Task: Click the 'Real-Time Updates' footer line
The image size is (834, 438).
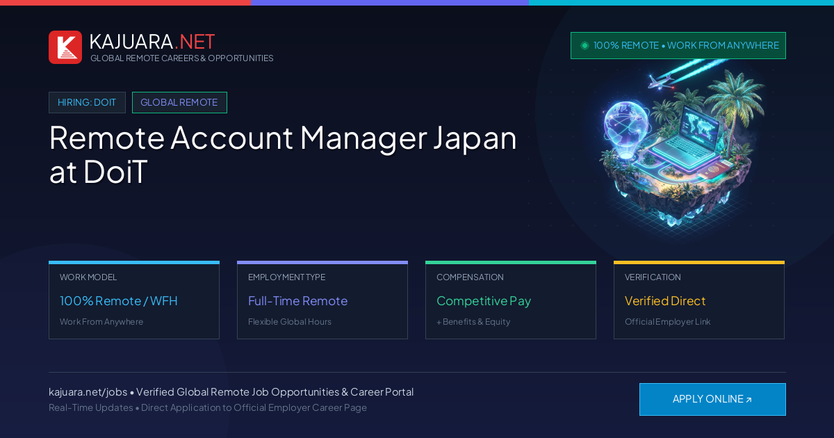Action: click(208, 407)
